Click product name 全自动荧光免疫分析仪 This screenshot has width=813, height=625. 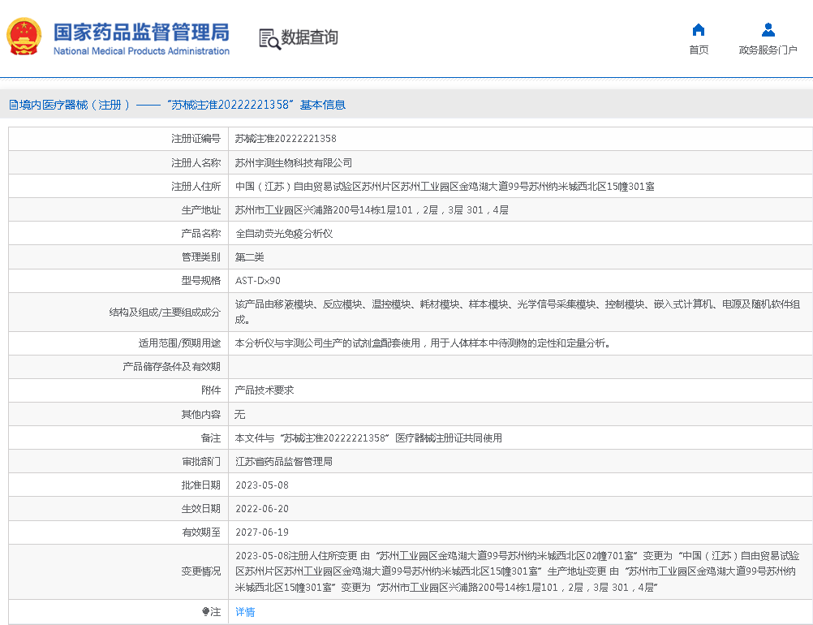[x=283, y=234]
